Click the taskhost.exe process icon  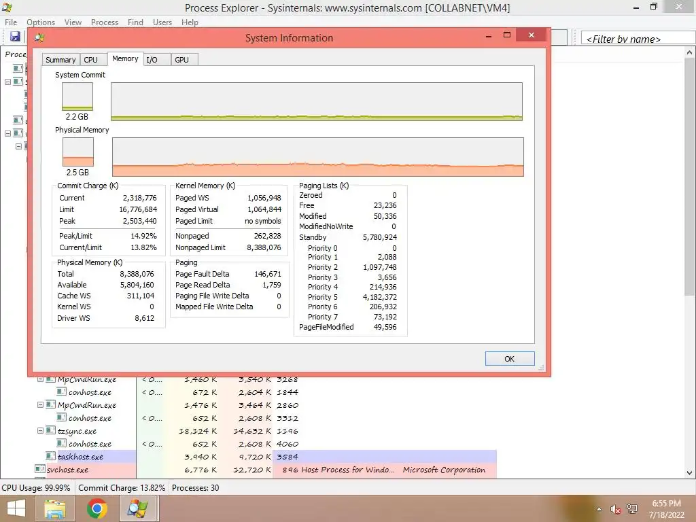tap(50, 456)
